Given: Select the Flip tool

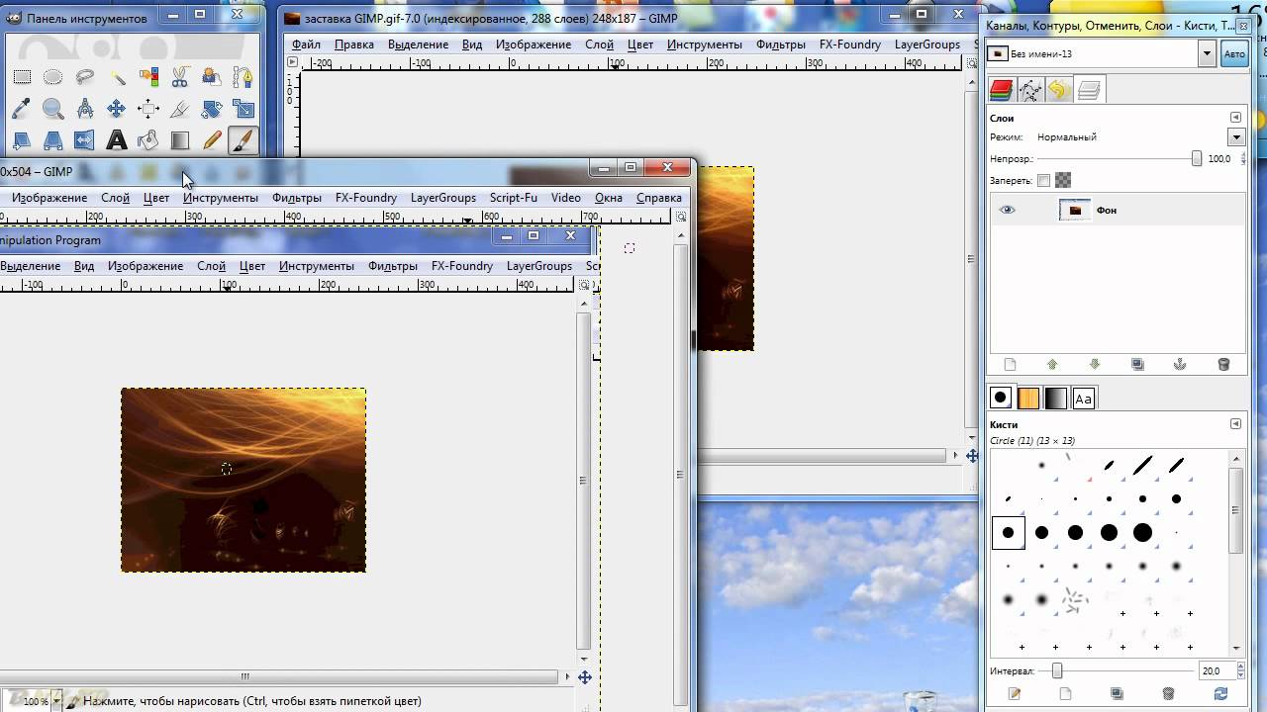Looking at the screenshot, I should (x=85, y=140).
